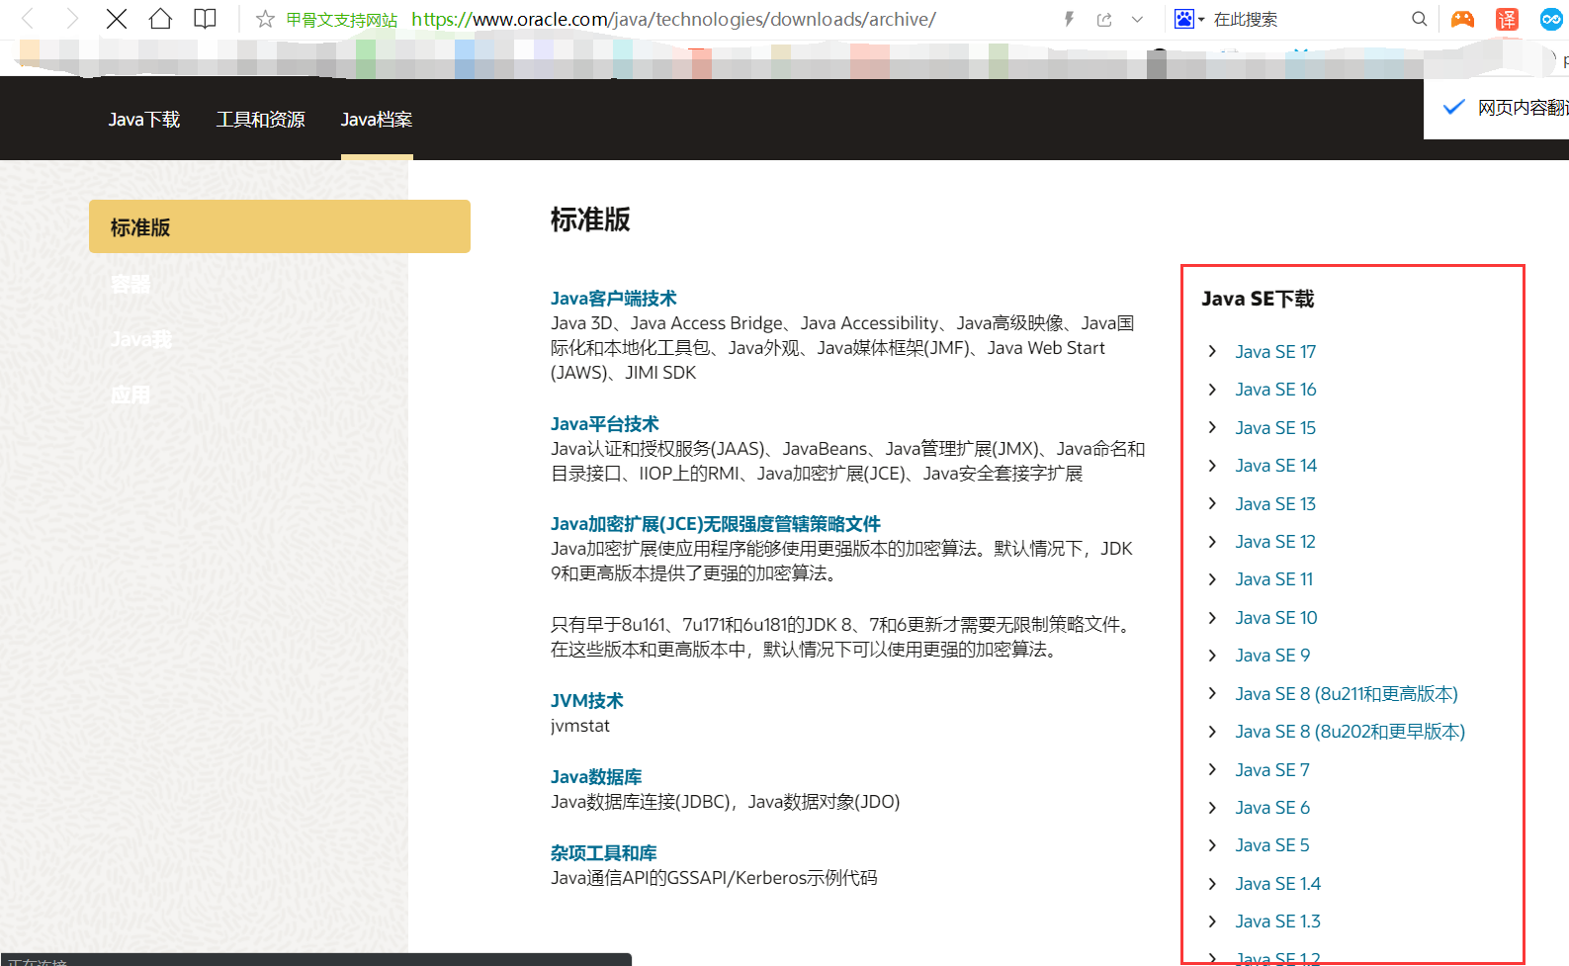Open the Java SE 1.3 download link
Screen dimensions: 1569x966
pos(1278,922)
